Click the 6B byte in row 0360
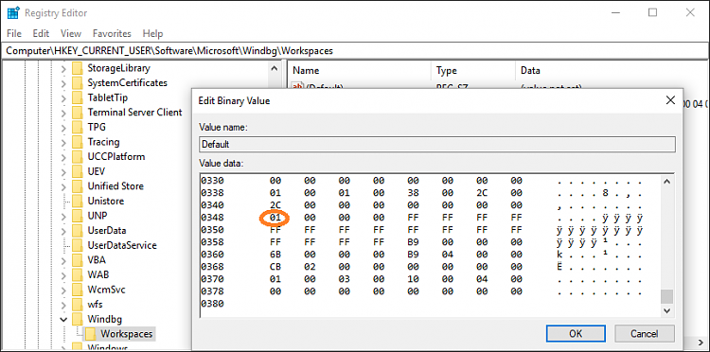Image resolution: width=710 pixels, height=352 pixels. click(275, 255)
